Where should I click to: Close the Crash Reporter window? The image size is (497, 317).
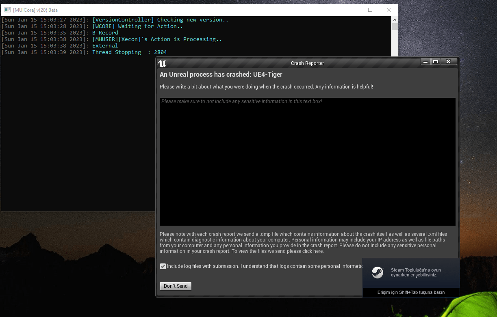[449, 62]
